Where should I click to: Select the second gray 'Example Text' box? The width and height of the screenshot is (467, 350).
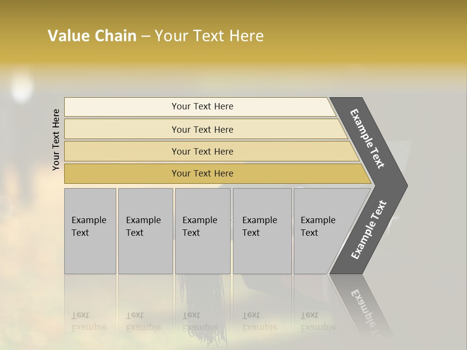click(x=145, y=231)
